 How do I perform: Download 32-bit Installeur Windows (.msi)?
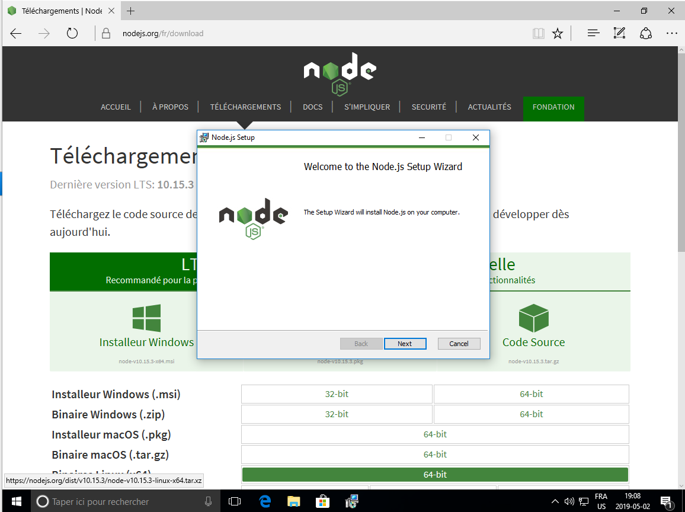pos(337,394)
